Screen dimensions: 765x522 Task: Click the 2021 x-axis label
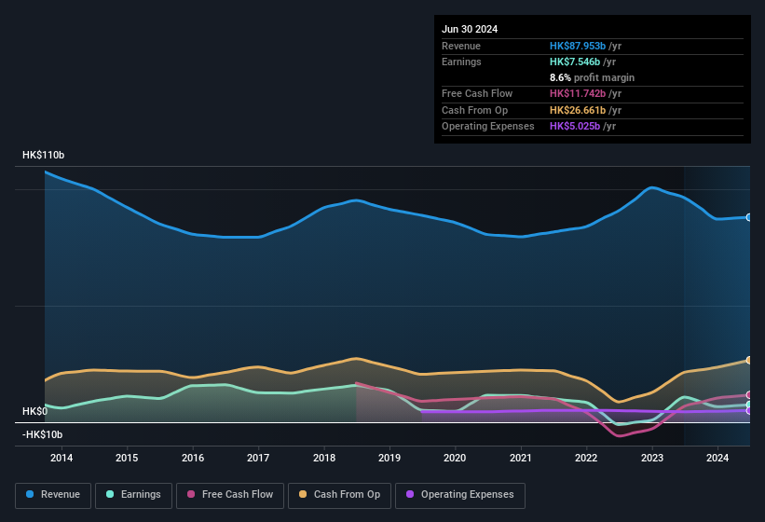521,458
